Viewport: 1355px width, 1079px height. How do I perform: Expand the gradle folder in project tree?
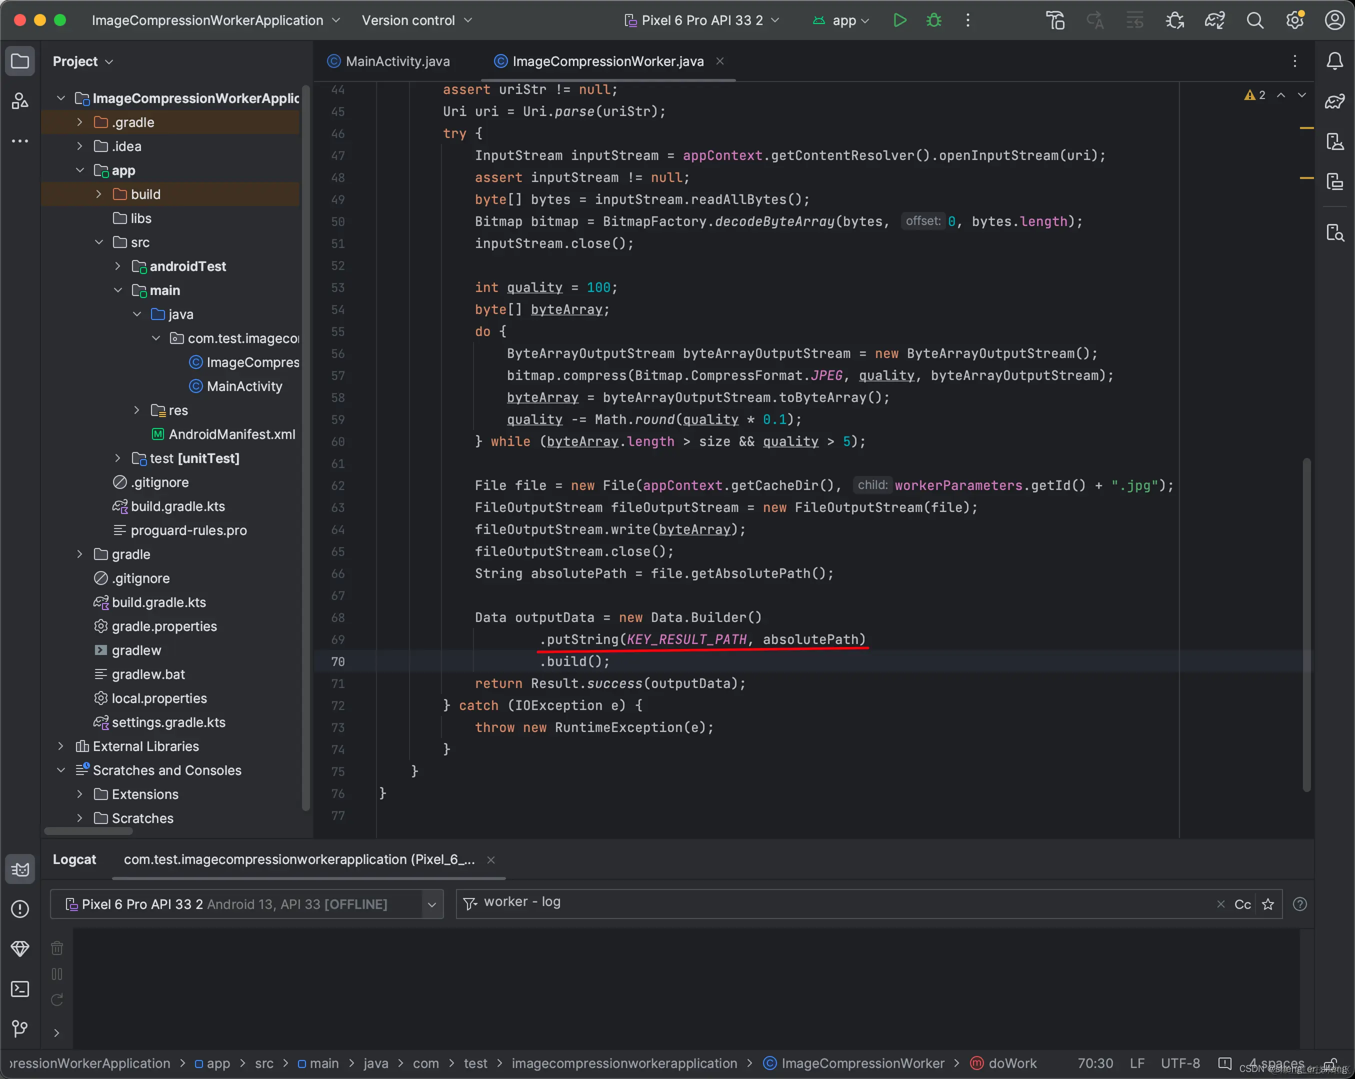click(x=80, y=554)
